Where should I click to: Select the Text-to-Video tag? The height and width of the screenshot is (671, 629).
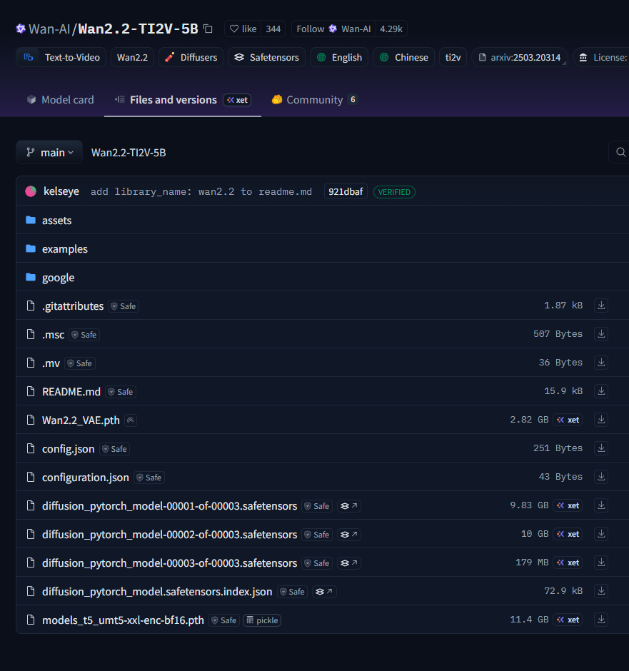[61, 57]
